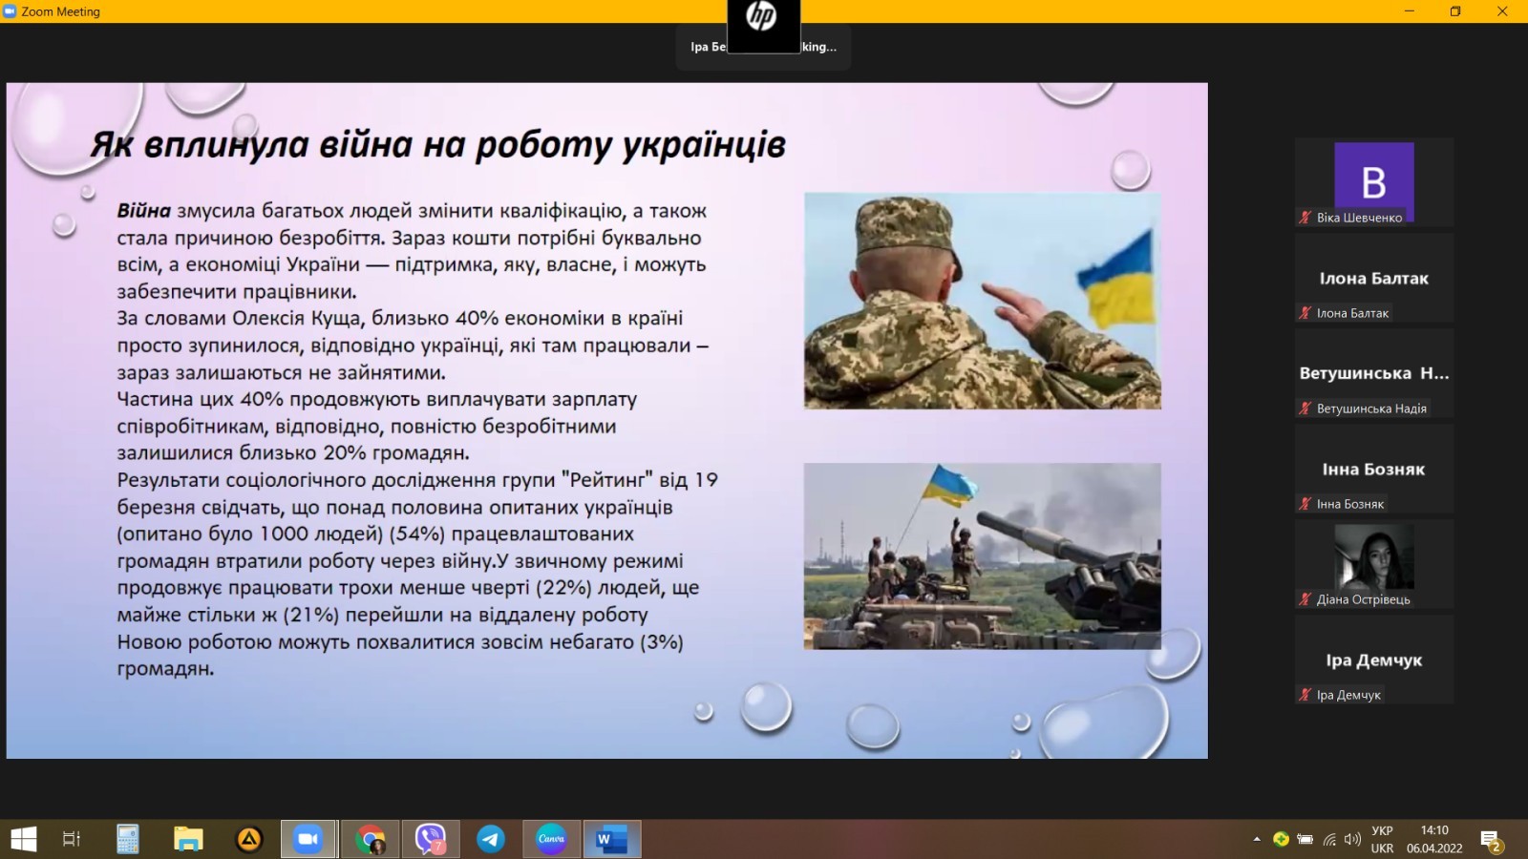The height and width of the screenshot is (859, 1528).
Task: Open File Explorer from the taskbar
Action: 188,839
